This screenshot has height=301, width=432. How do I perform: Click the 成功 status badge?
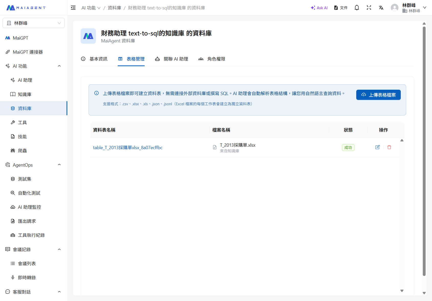coord(348,147)
